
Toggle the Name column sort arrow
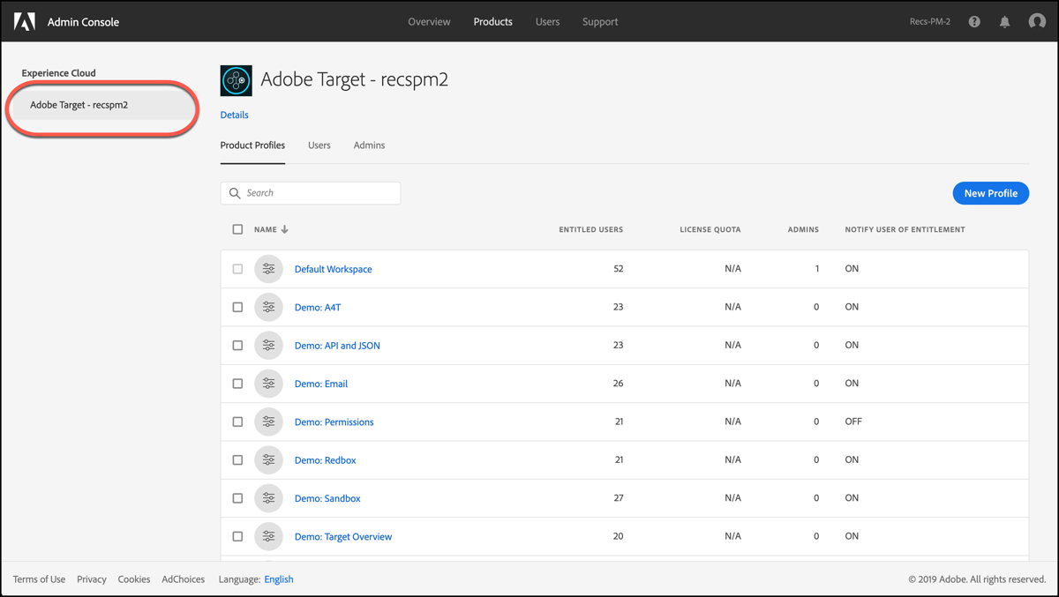tap(285, 228)
